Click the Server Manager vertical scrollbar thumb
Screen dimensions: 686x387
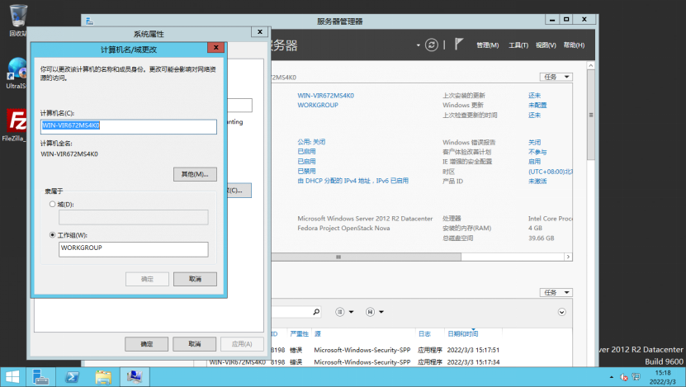tap(590, 115)
